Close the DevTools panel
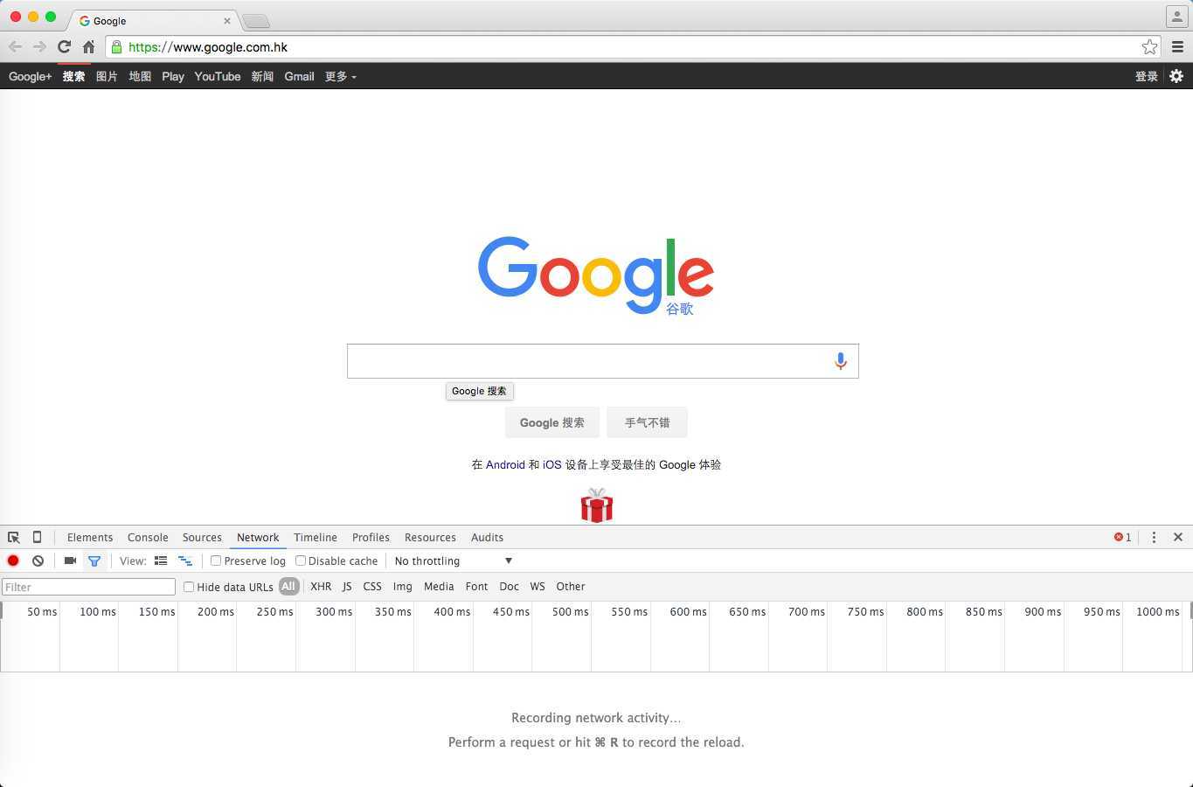This screenshot has height=787, width=1193. coord(1178,537)
